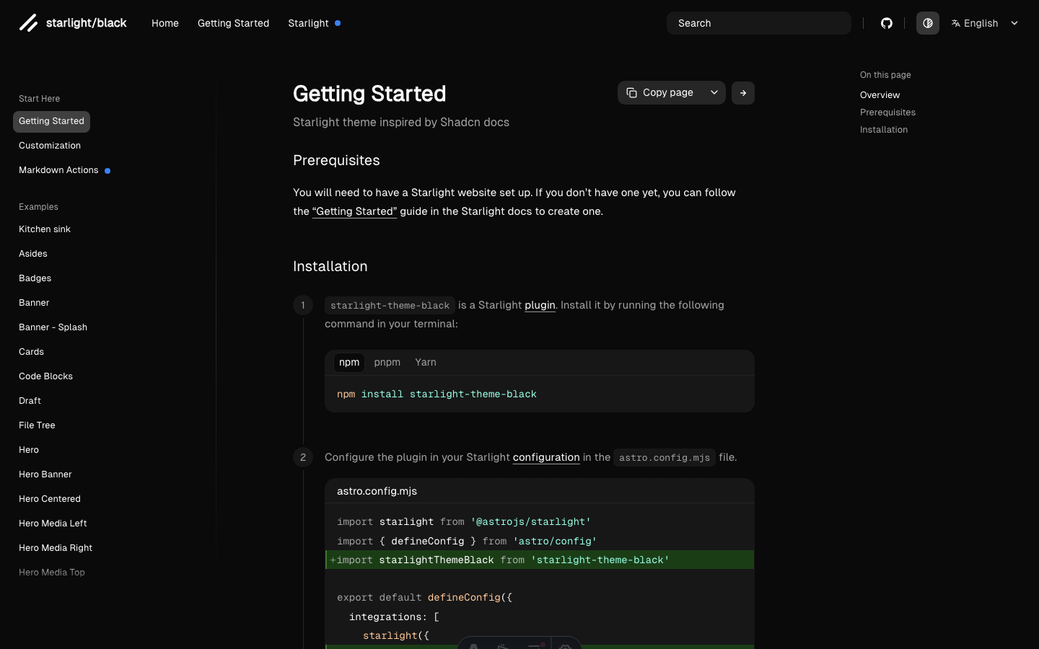This screenshot has width=1039, height=649.
Task: Click the next page arrow button
Action: (743, 93)
